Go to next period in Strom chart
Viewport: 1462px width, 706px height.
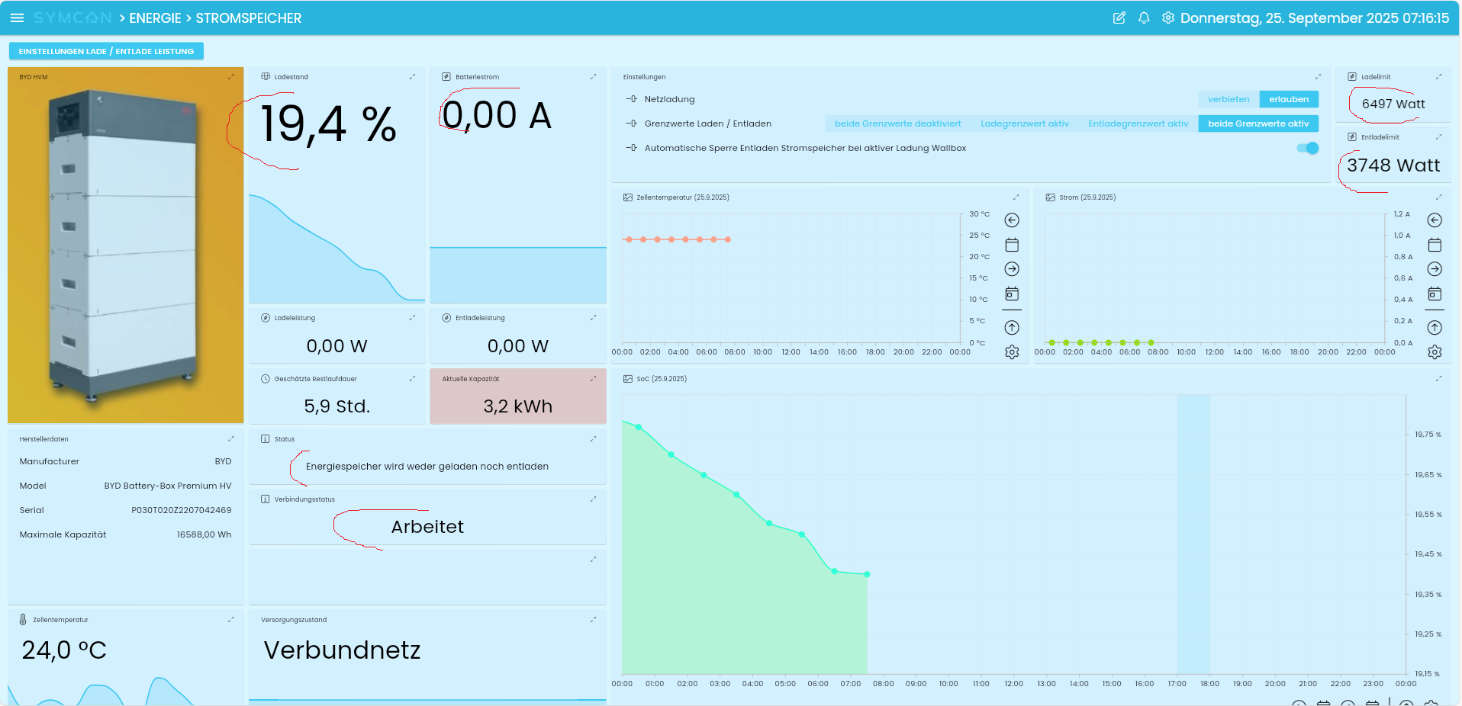[1435, 269]
